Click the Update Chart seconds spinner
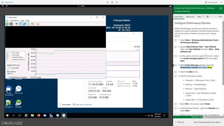 click(9, 68)
